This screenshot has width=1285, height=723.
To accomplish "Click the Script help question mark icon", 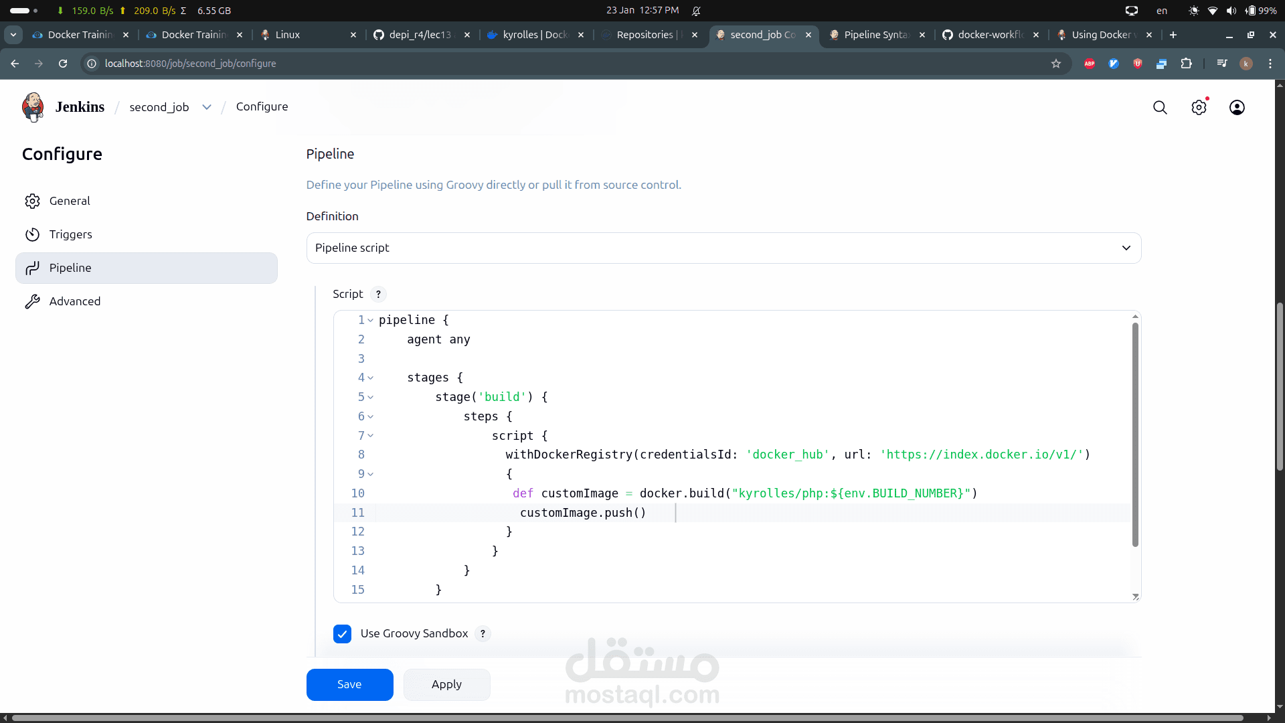I will click(x=378, y=295).
